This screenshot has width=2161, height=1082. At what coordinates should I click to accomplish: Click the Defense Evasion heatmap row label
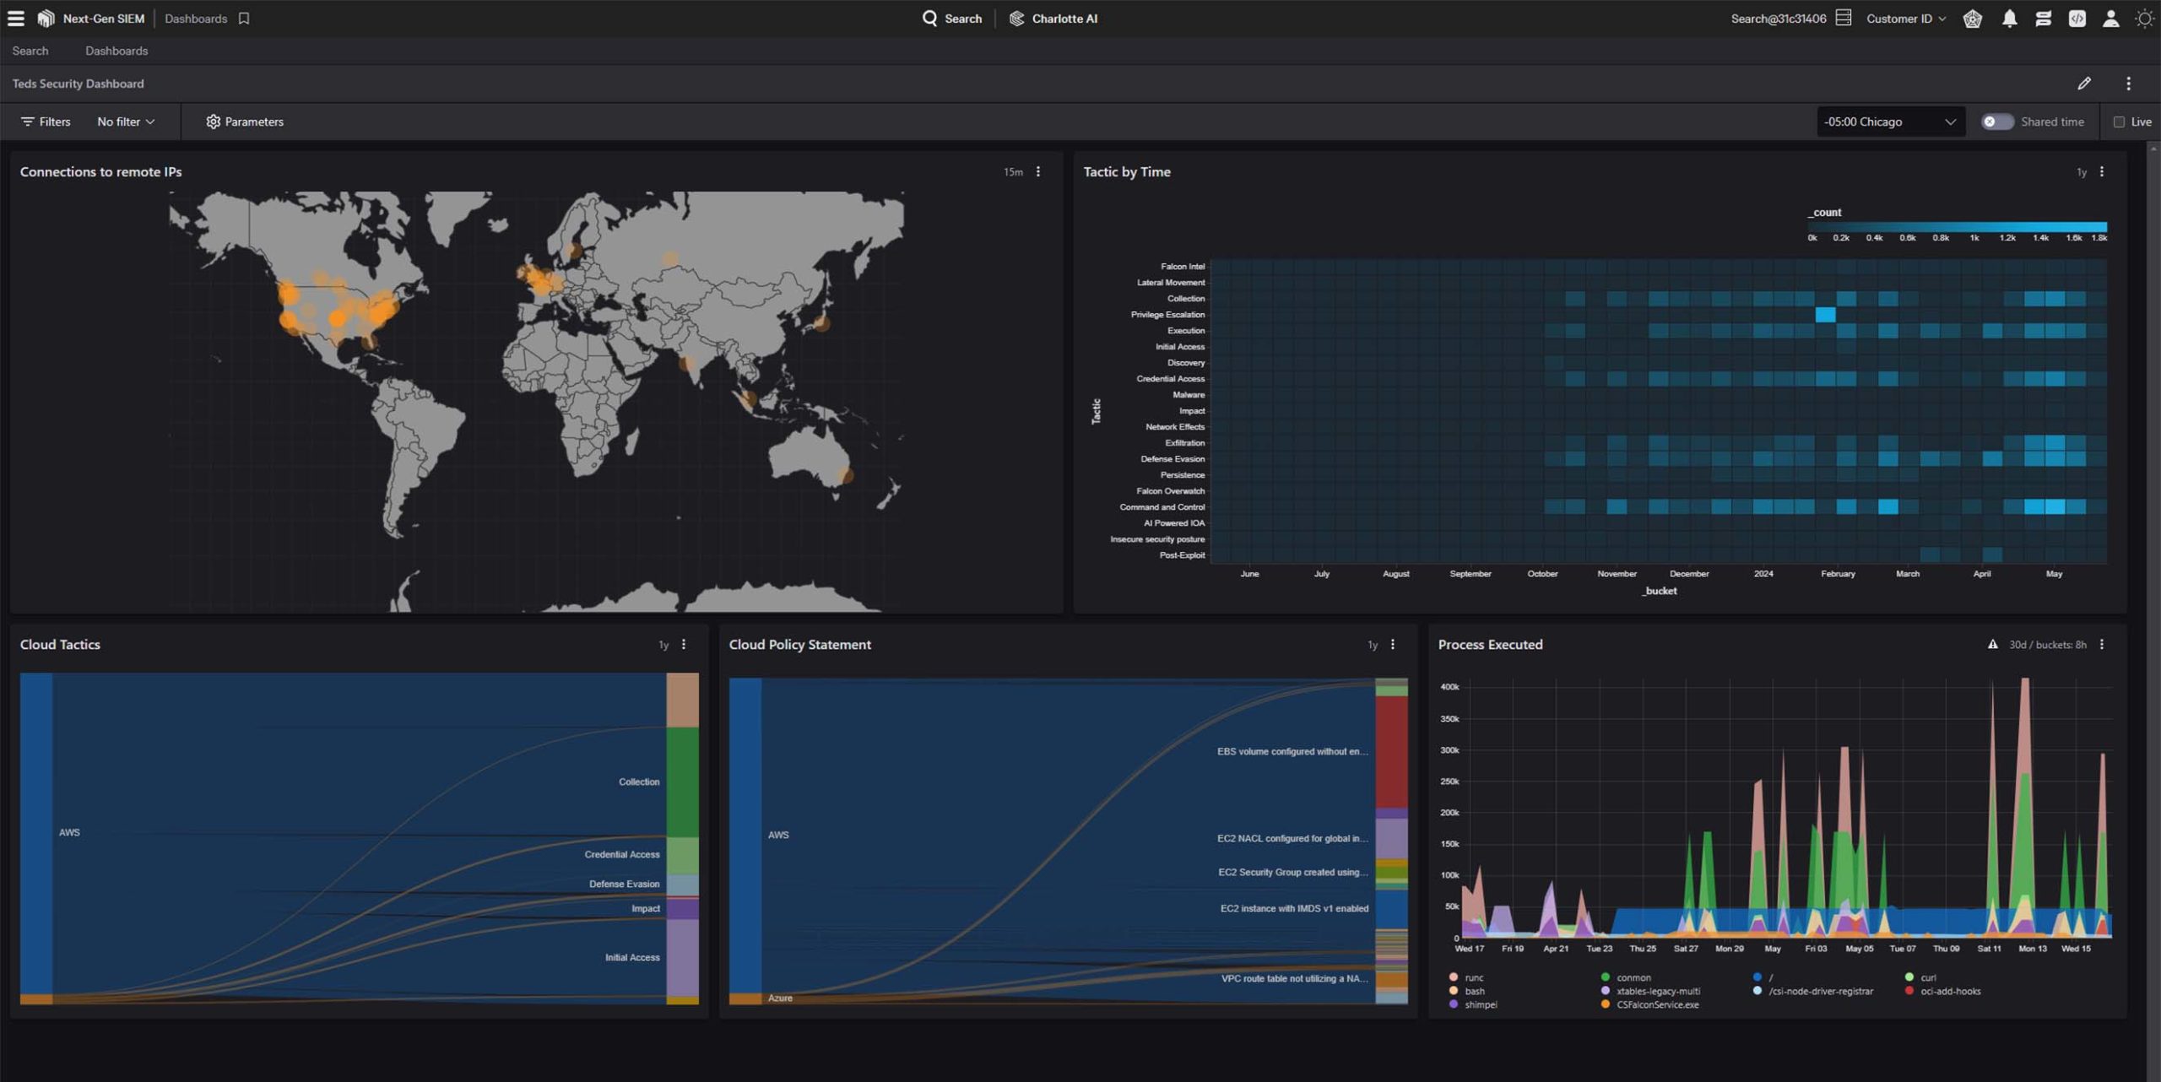click(1173, 459)
